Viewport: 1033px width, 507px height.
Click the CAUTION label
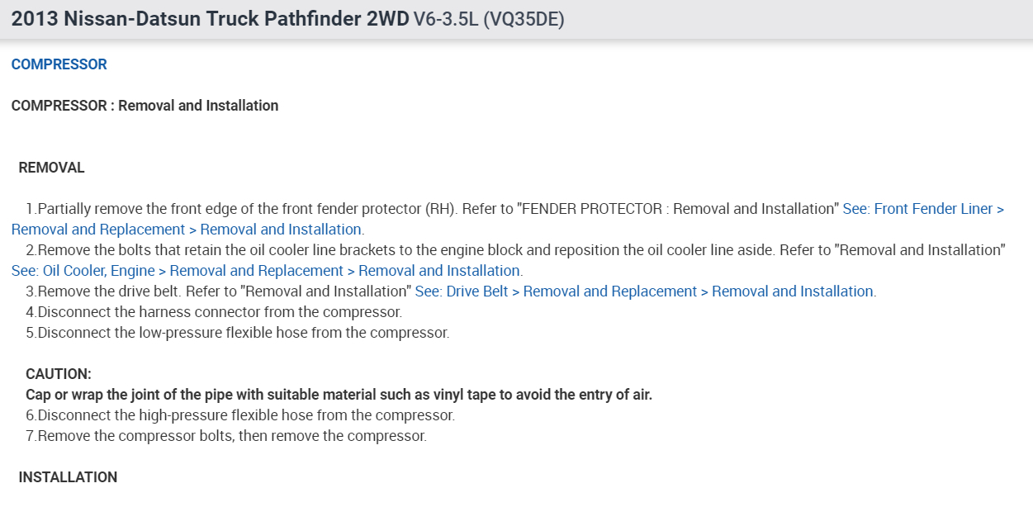coord(59,374)
